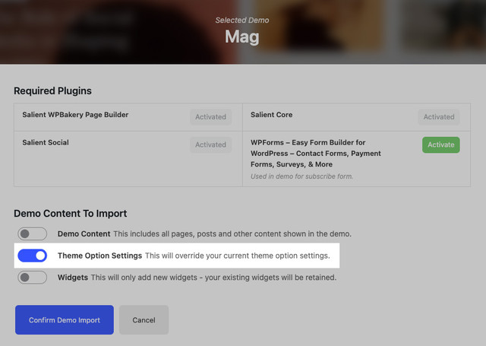Select the Salient WPBakery Page Builder plugin name
Viewport: 486px width, 346px height.
coord(75,115)
